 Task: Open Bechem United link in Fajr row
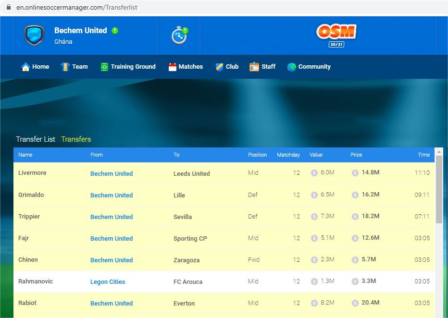(112, 239)
